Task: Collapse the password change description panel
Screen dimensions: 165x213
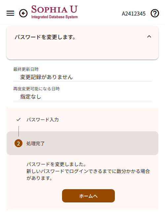Action: point(149,36)
